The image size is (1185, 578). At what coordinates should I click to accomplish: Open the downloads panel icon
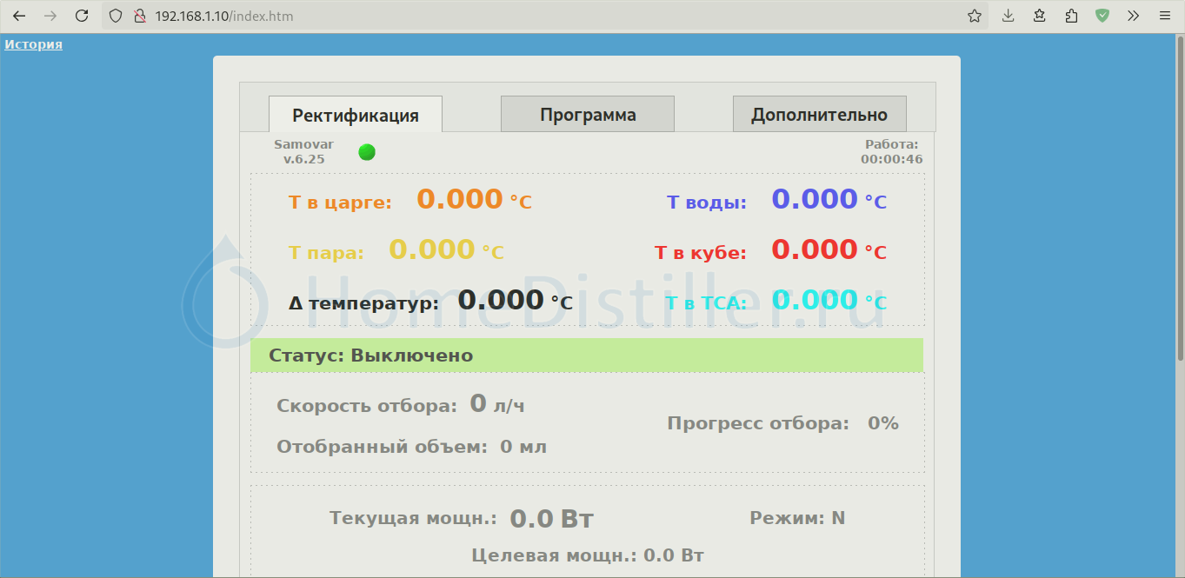[1009, 16]
